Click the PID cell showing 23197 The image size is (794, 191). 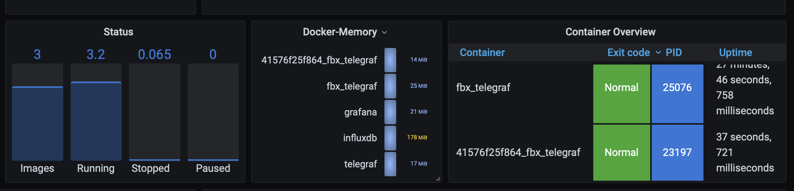677,152
